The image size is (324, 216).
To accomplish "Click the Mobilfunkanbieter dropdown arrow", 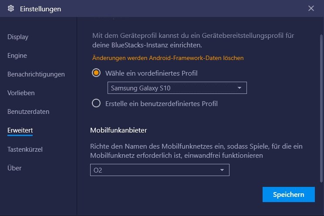I will click(x=222, y=170).
